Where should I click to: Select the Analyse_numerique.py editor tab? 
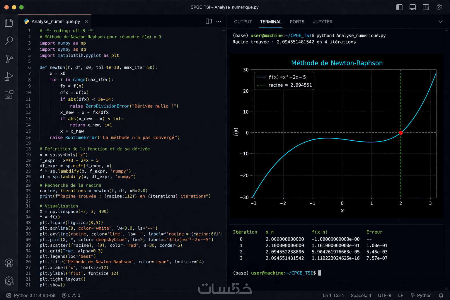[x=56, y=21]
